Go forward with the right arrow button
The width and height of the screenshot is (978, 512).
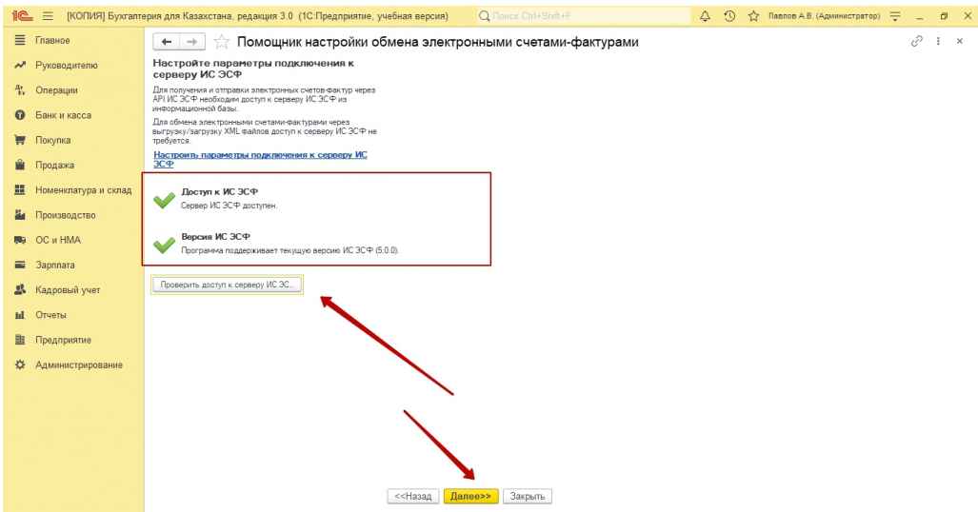[x=192, y=42]
